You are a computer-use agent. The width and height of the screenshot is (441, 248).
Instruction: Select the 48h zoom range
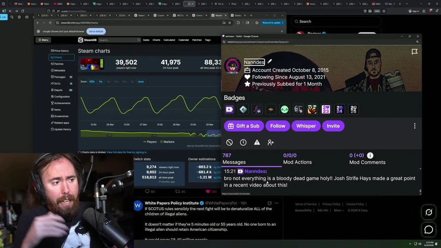[x=92, y=82]
